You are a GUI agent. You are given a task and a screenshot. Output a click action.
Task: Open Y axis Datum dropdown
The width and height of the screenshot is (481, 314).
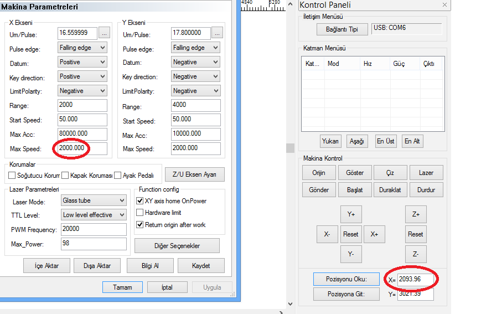(x=195, y=63)
